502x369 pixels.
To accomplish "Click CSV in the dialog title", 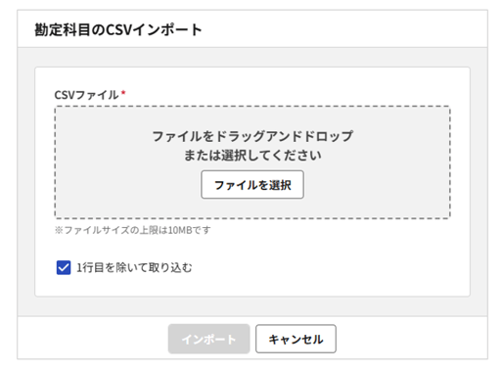I will [x=118, y=29].
